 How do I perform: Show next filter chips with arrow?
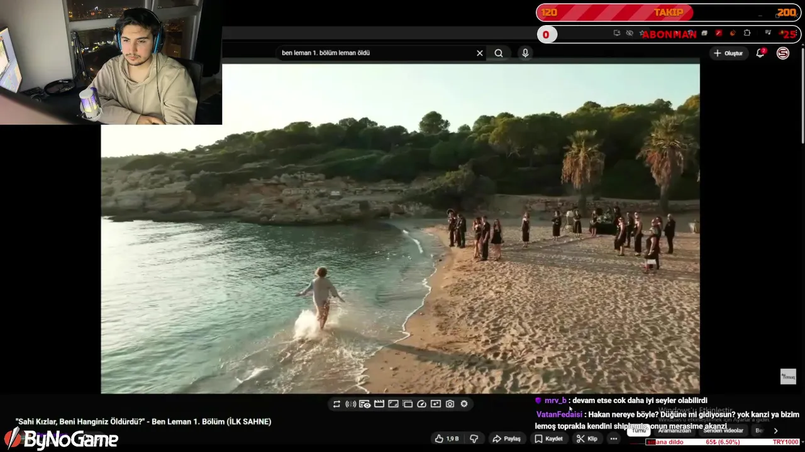pyautogui.click(x=775, y=431)
